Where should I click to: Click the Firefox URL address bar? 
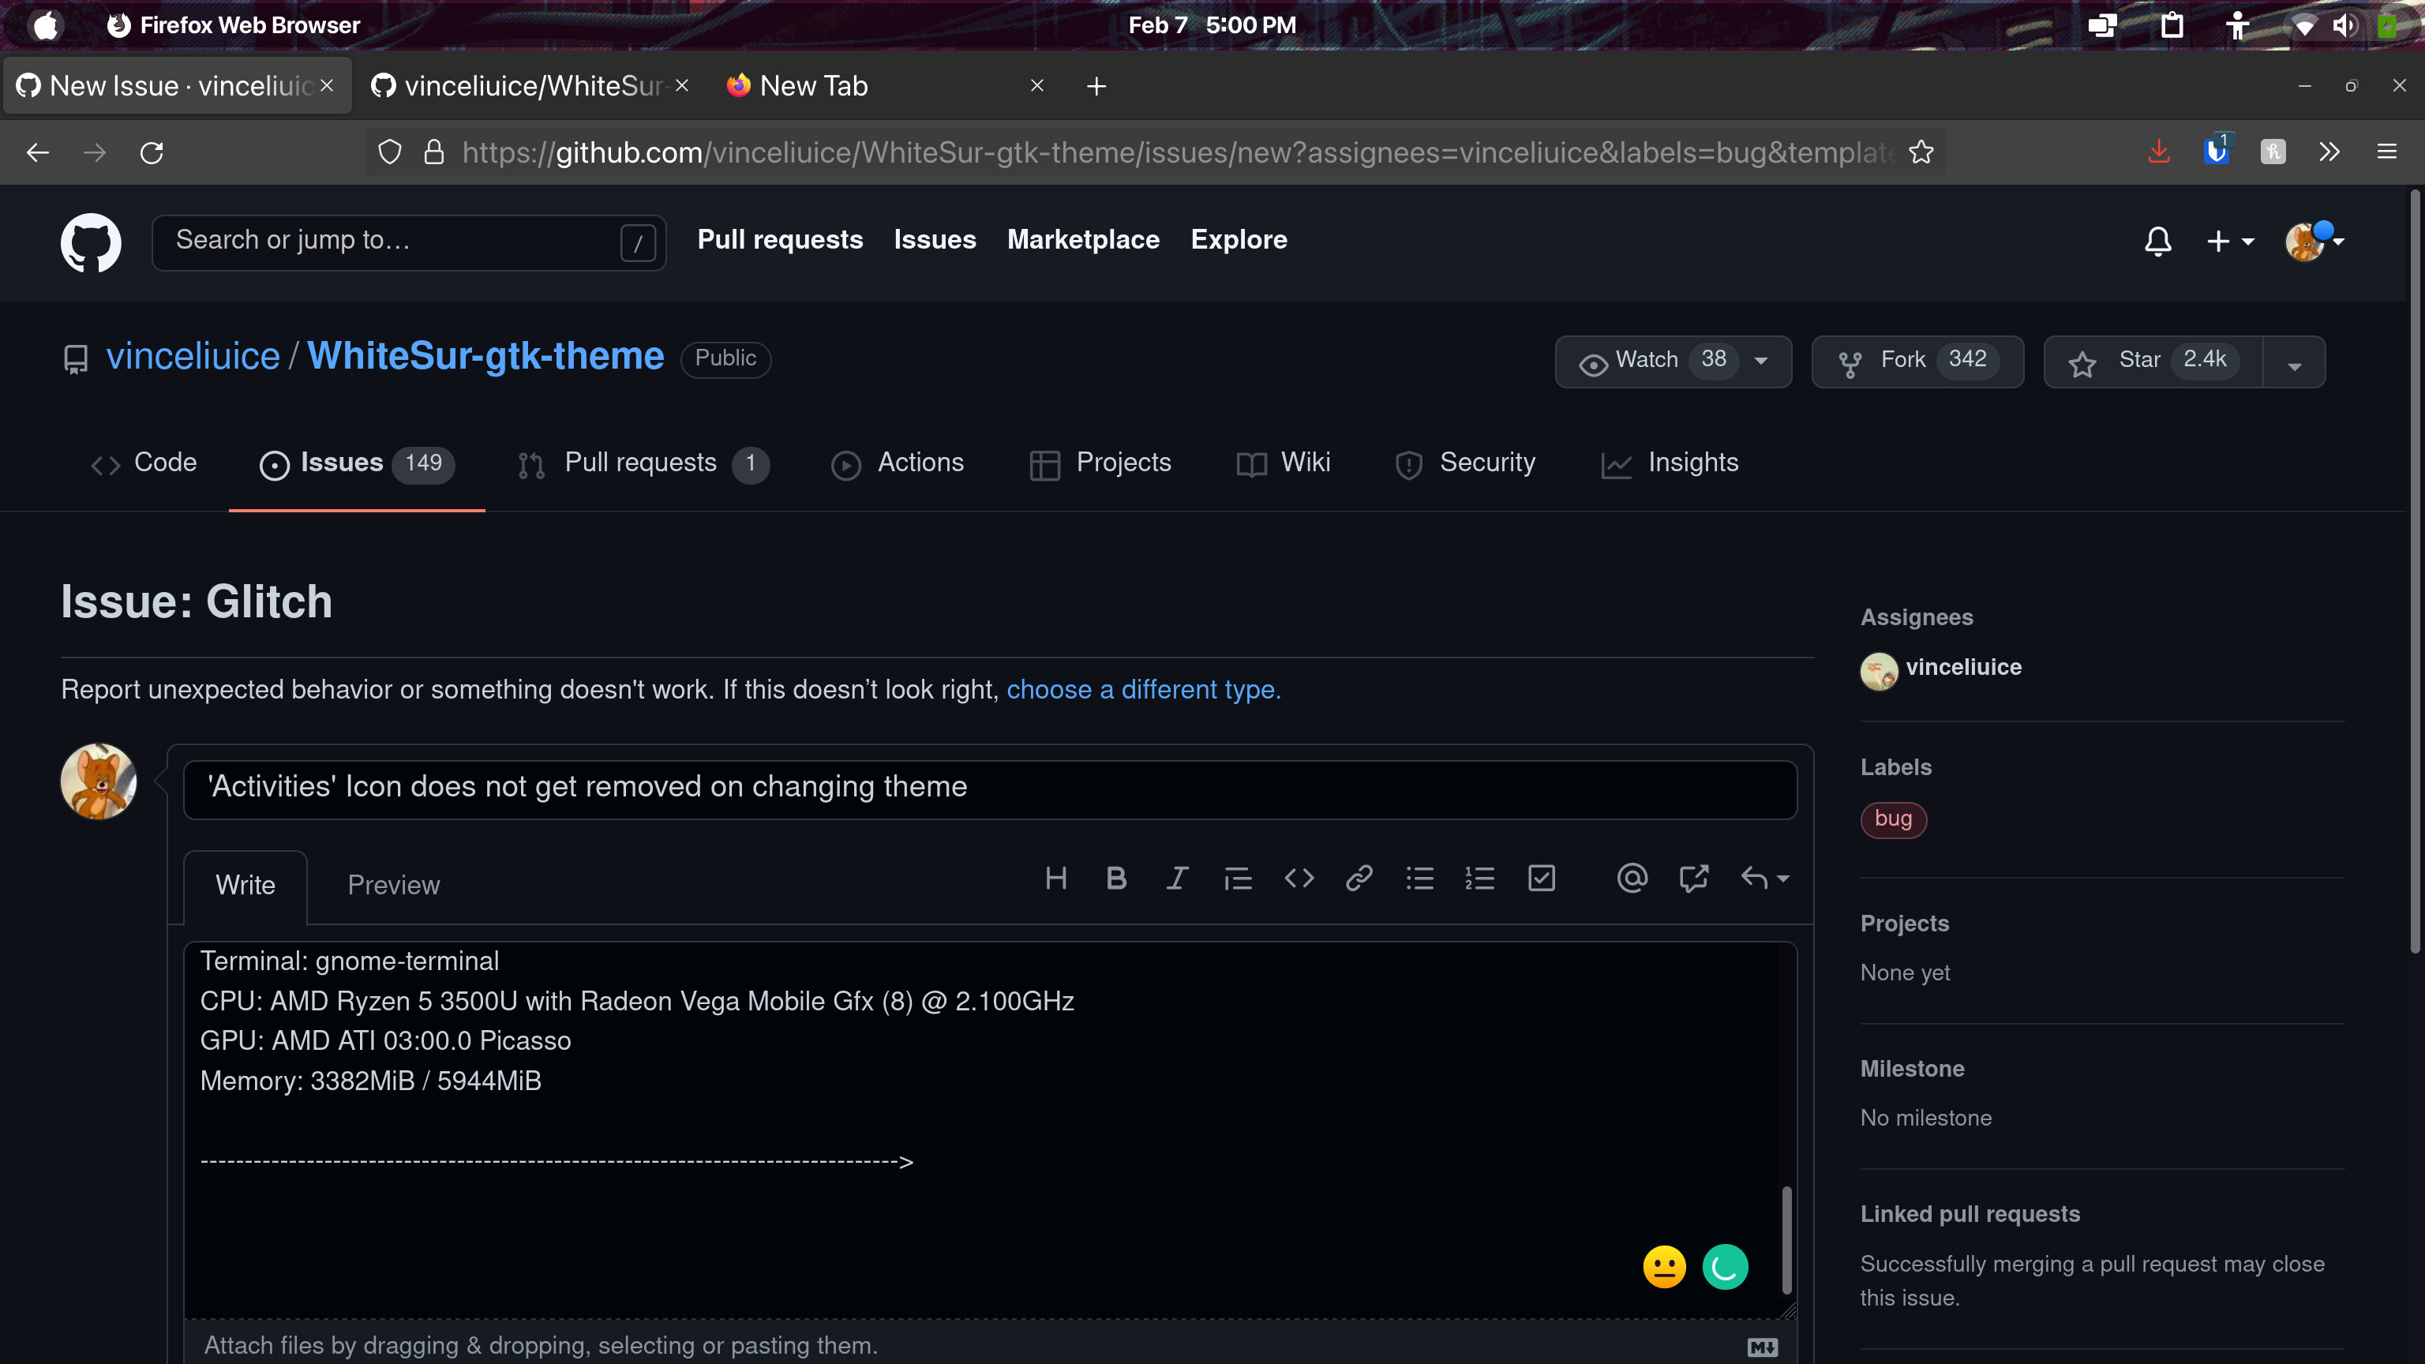click(x=1154, y=152)
